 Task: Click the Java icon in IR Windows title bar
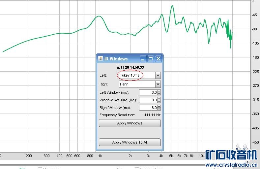(101, 59)
